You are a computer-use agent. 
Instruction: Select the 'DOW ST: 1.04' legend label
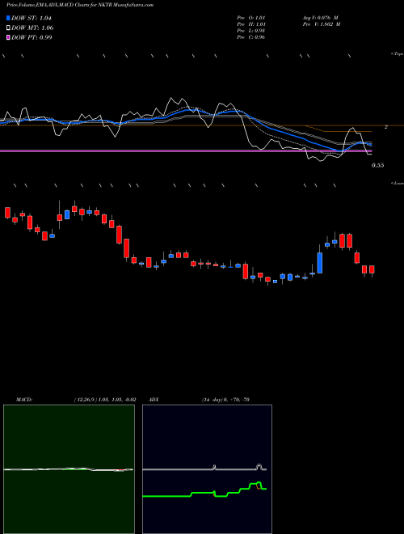[31, 18]
